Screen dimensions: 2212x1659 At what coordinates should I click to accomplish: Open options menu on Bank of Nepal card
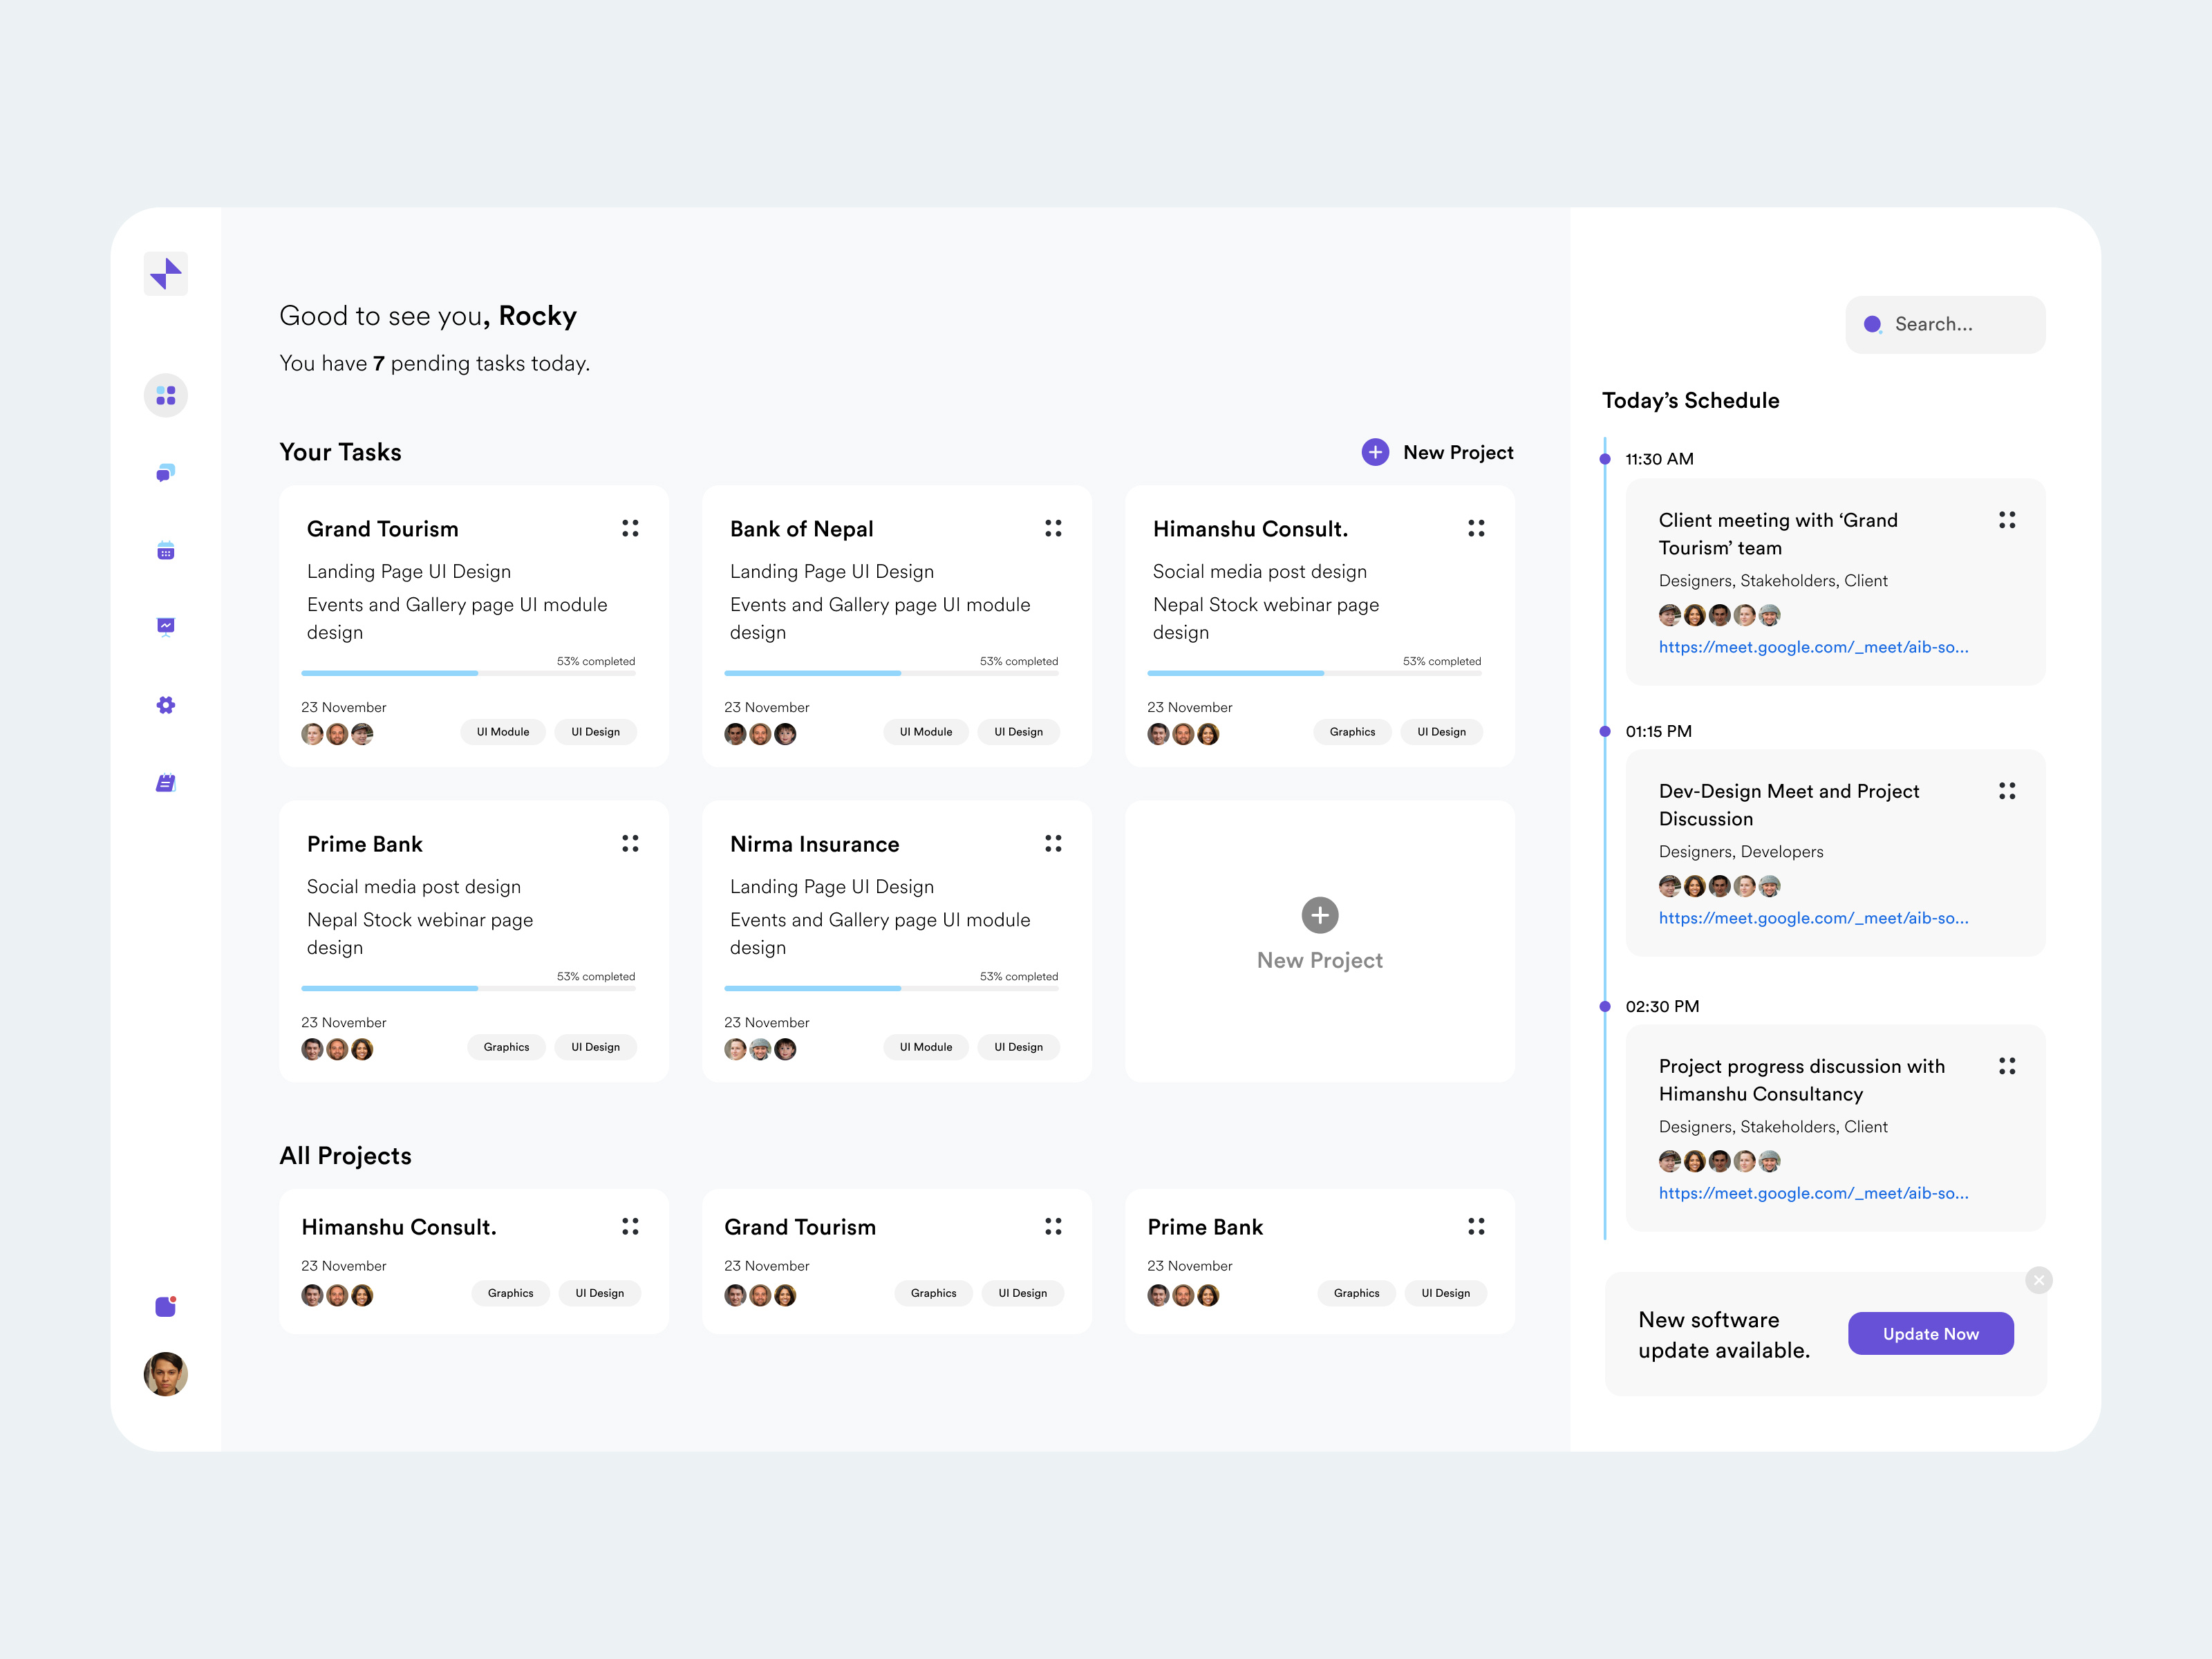[1053, 528]
